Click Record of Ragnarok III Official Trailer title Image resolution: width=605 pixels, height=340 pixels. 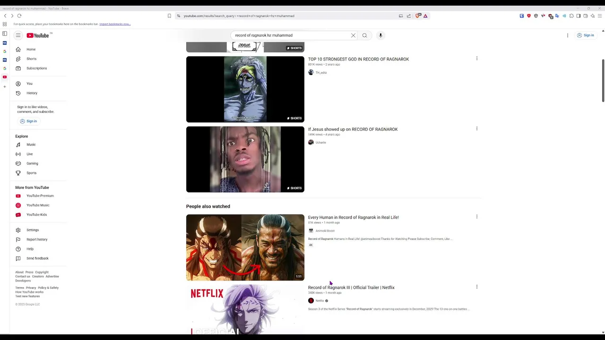(351, 288)
